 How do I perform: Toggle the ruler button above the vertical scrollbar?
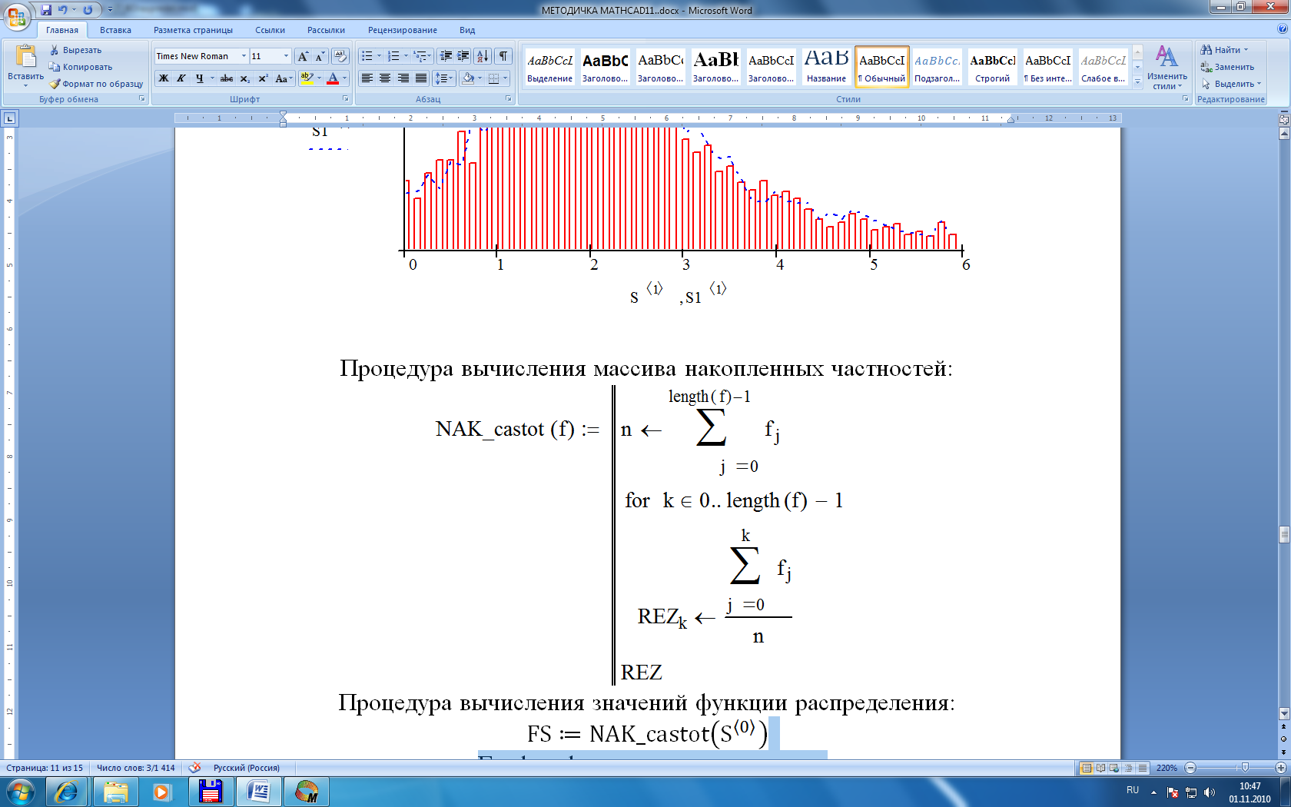pyautogui.click(x=1283, y=120)
